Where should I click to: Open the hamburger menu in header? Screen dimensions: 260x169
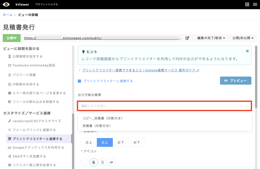(x=255, y=4)
